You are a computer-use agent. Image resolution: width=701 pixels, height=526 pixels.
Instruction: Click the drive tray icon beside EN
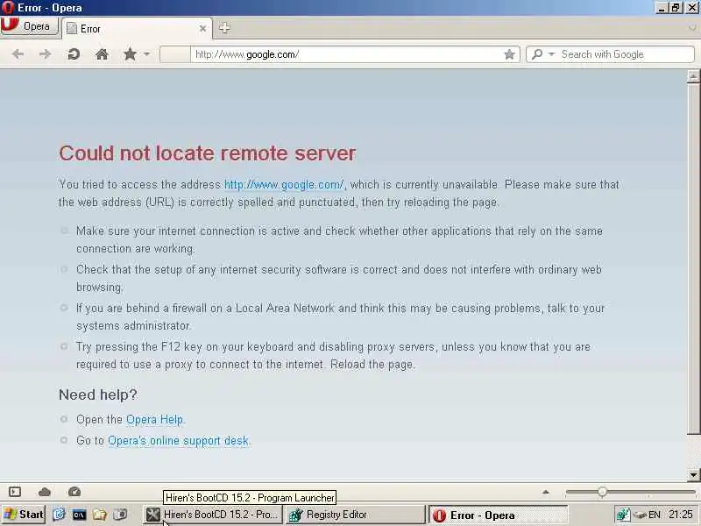(x=640, y=515)
